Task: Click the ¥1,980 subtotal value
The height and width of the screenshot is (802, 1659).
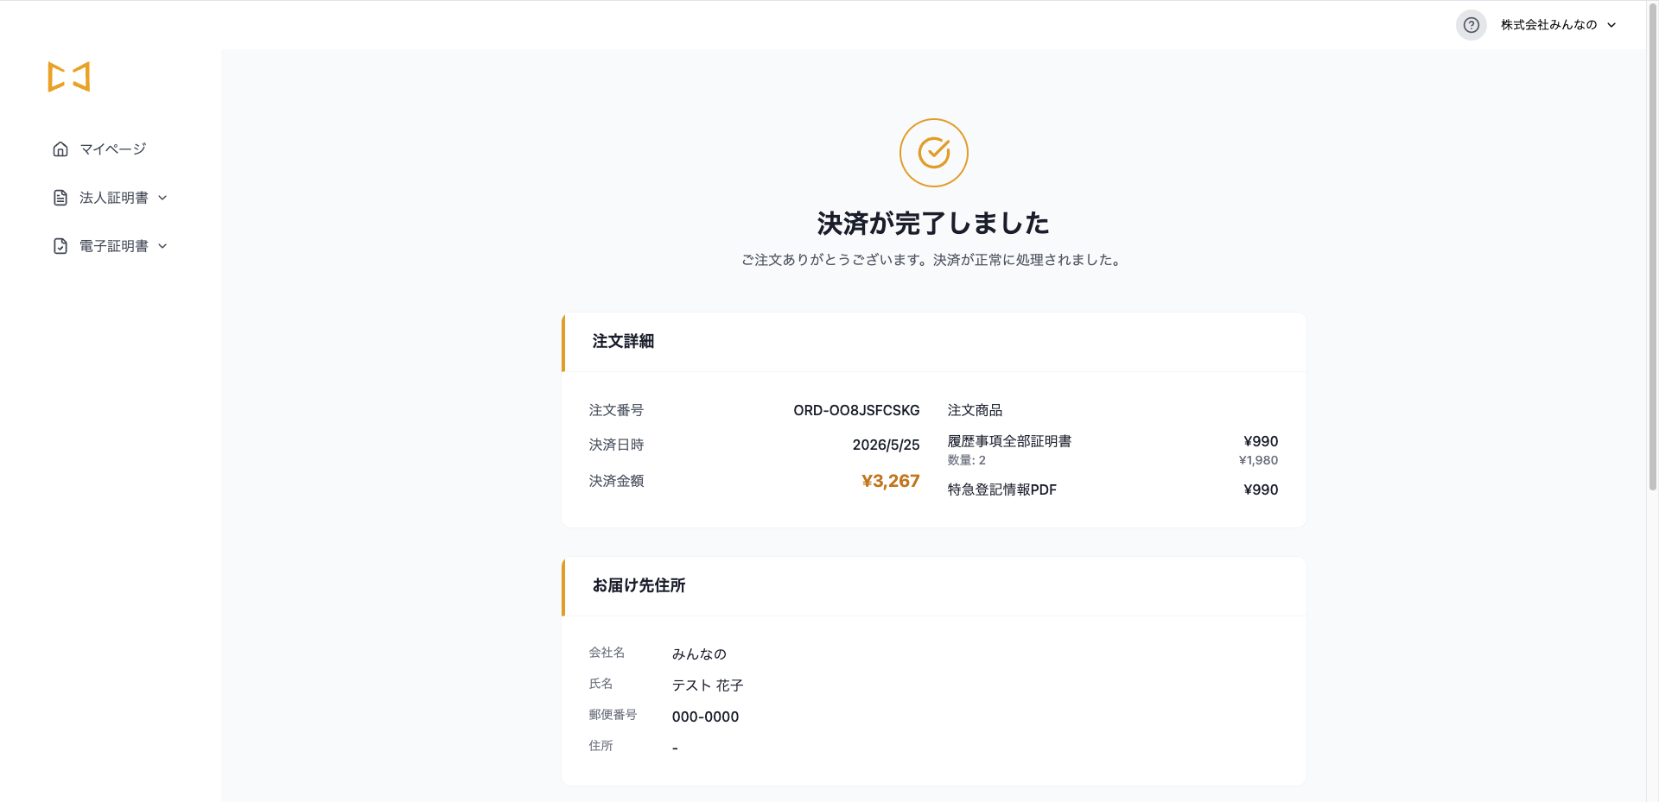Action: pyautogui.click(x=1258, y=460)
